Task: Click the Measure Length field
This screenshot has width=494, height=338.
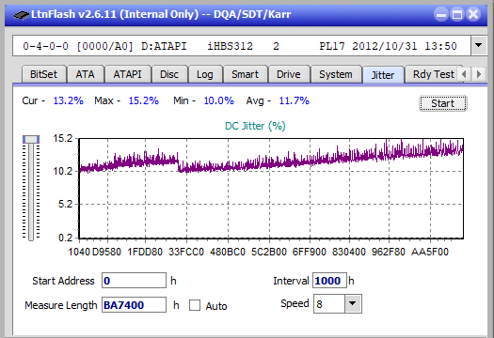Action: pos(134,305)
